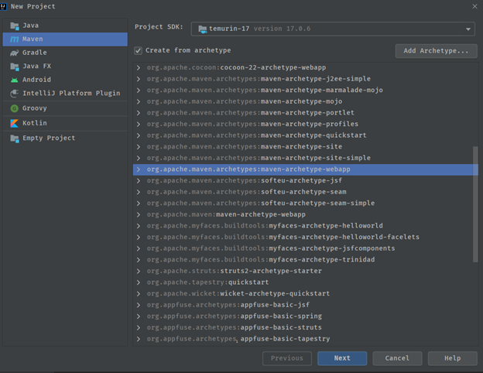The width and height of the screenshot is (483, 373).
Task: Click the archetype list vertical scrollbar
Action: pyautogui.click(x=475, y=204)
